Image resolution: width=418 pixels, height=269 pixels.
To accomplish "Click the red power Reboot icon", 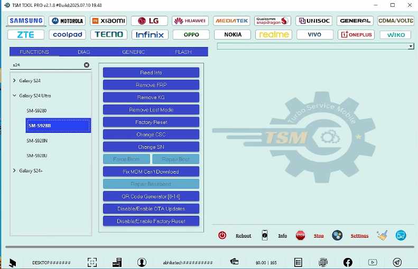I will pos(222,235).
